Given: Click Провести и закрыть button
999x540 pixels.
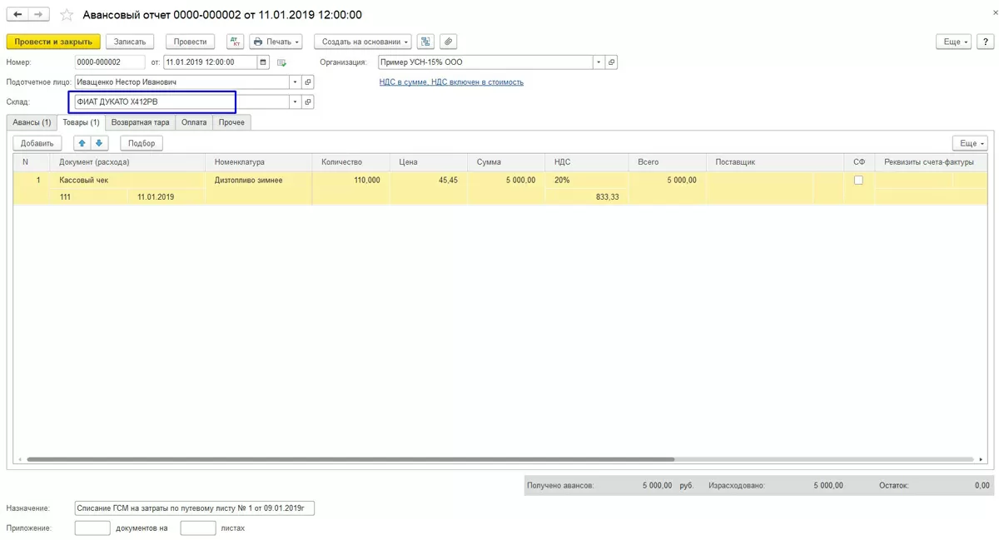Looking at the screenshot, I should [x=53, y=42].
